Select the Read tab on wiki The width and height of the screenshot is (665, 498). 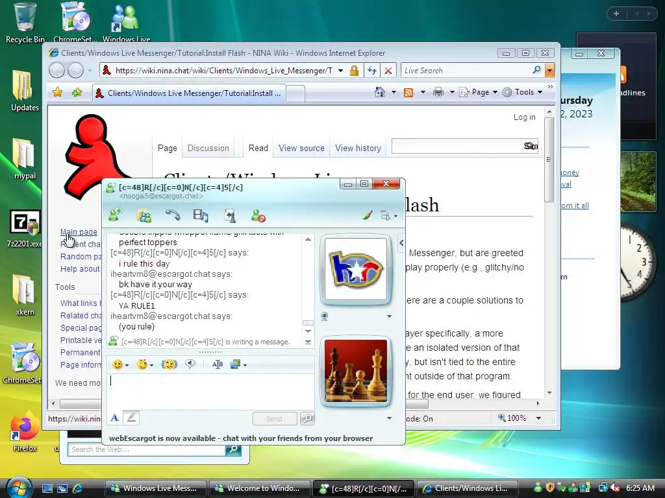click(x=258, y=148)
